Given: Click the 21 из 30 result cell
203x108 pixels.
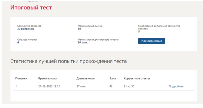Looking at the screenshot, I should tap(129, 86).
